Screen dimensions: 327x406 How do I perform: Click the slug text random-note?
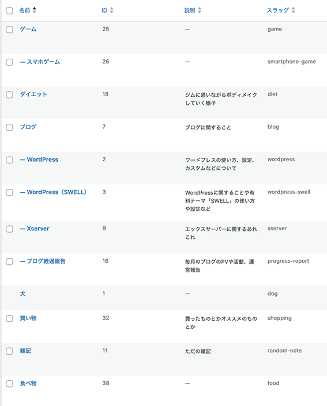click(x=284, y=351)
